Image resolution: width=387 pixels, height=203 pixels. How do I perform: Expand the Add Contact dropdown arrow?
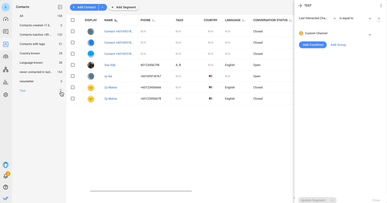[102, 7]
